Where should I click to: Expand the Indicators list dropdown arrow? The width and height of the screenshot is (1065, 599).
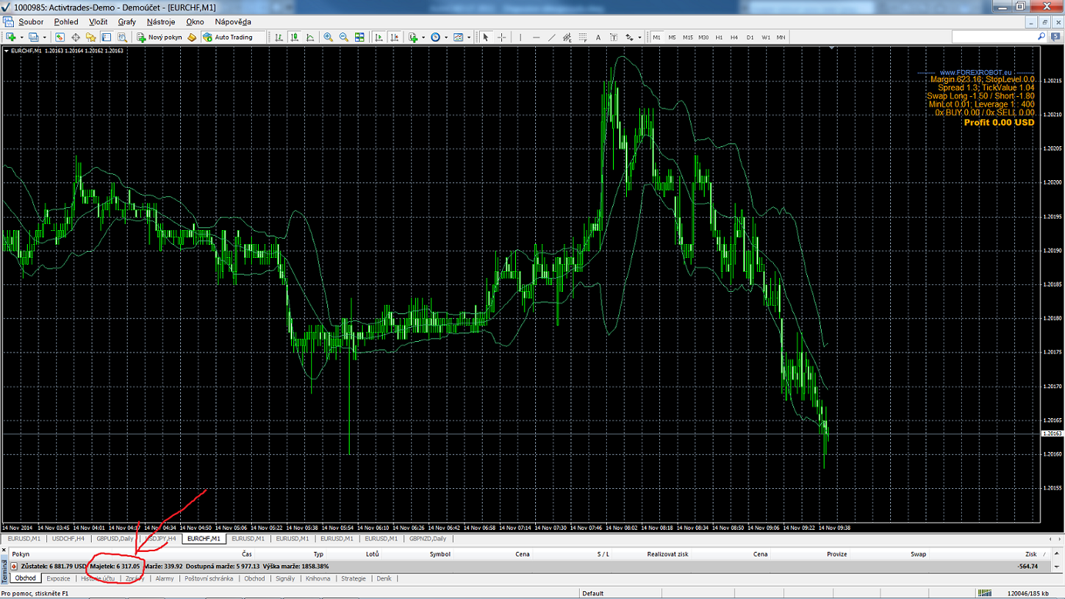tap(424, 37)
